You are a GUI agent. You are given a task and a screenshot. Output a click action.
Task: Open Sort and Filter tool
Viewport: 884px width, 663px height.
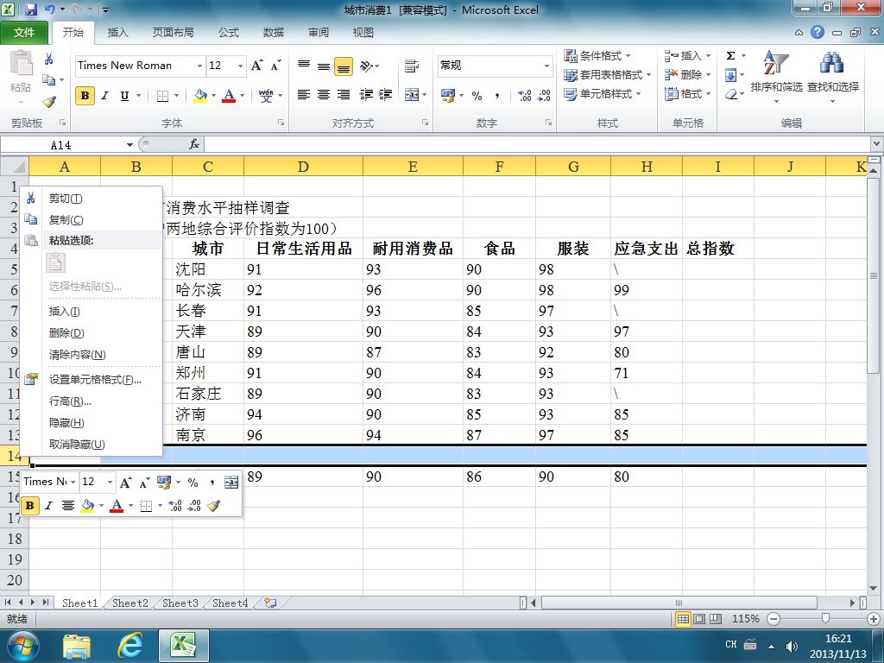click(x=776, y=76)
